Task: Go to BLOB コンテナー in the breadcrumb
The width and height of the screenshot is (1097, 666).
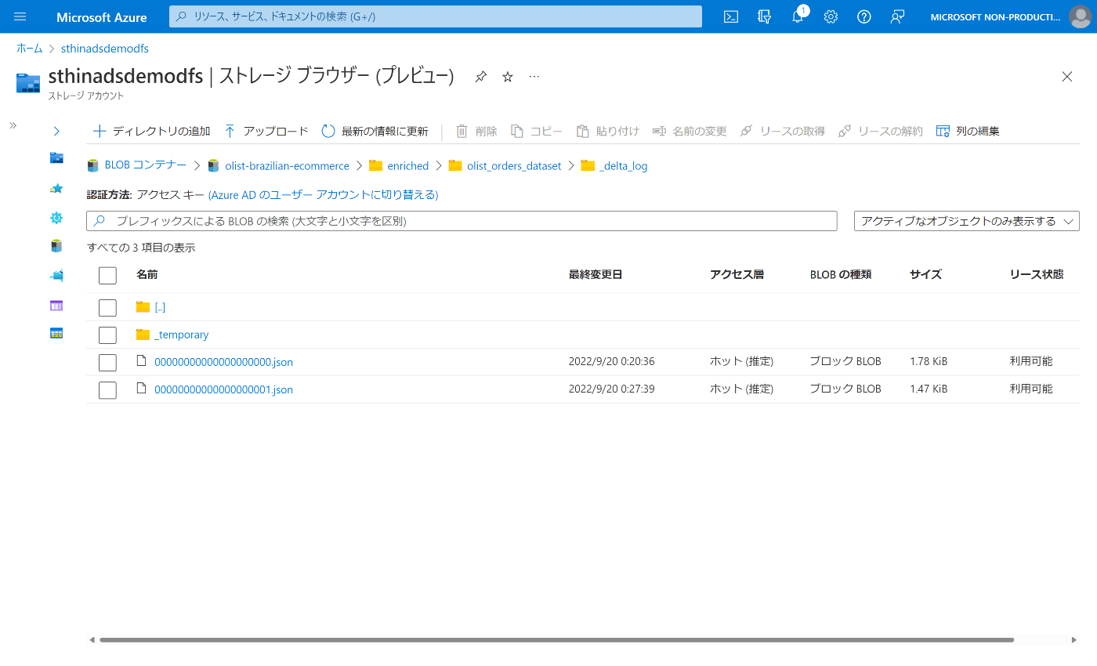Action: (146, 165)
